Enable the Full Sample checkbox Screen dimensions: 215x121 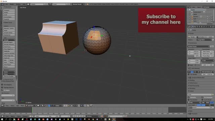pyautogui.click(x=189, y=74)
